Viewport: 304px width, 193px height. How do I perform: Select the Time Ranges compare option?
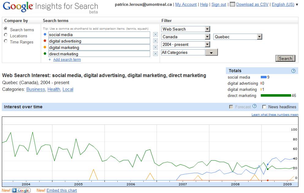coord(6,41)
